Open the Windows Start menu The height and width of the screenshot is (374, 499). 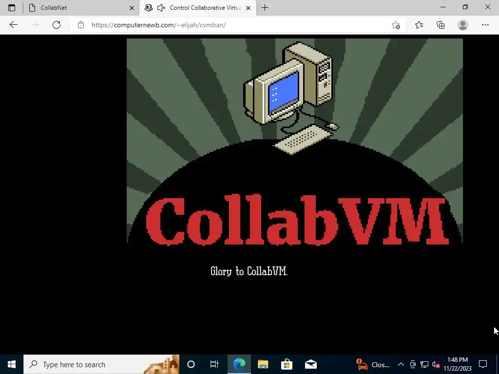(12, 364)
